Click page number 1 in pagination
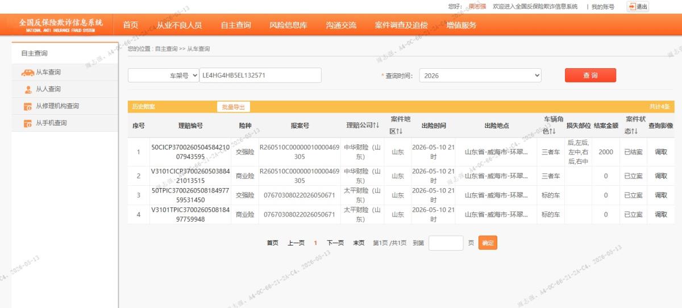682x308 pixels. 315,243
